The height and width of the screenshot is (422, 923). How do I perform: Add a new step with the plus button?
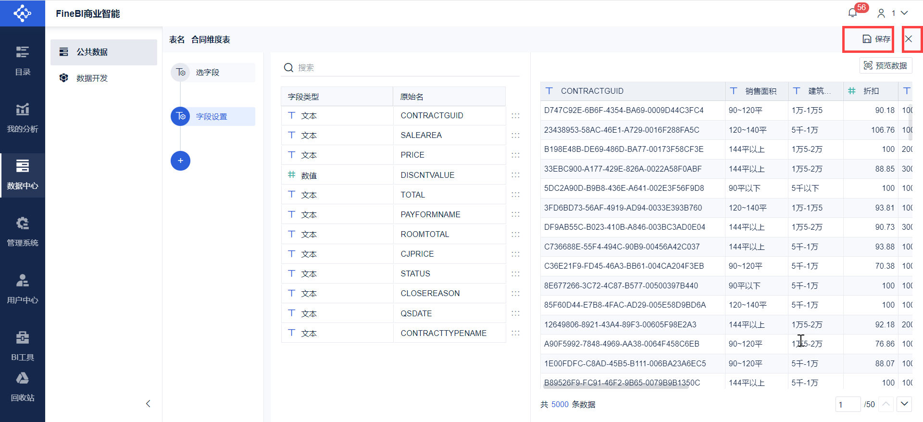click(x=180, y=161)
